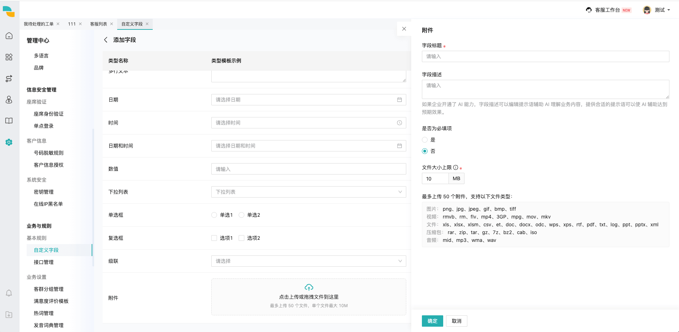Open 在线IP黑名单 menu item

tap(48, 204)
